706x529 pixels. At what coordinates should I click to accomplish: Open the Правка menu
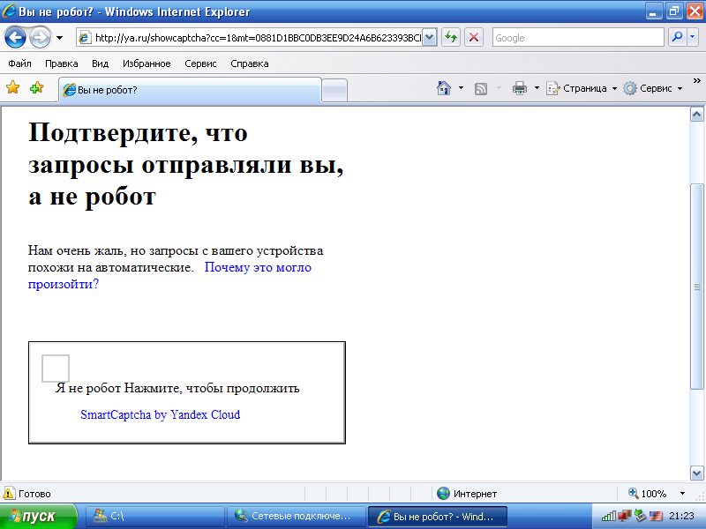[x=61, y=63]
